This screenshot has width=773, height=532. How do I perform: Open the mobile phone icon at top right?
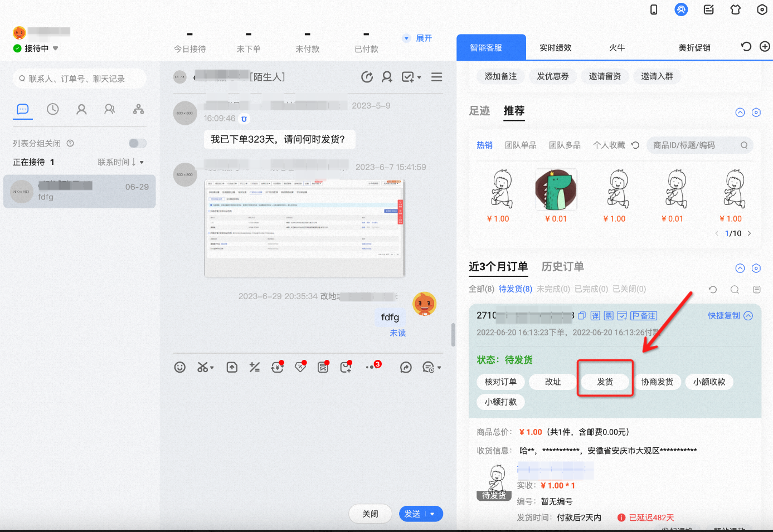point(654,9)
